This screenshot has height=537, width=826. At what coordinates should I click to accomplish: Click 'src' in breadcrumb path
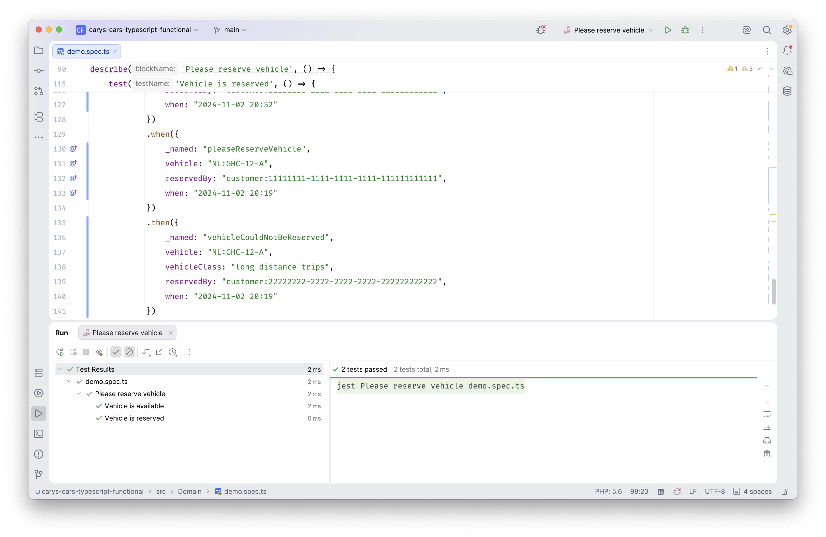point(161,491)
